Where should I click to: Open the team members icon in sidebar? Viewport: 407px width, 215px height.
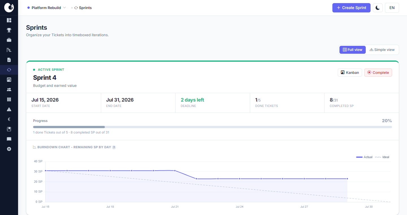[x=9, y=89]
